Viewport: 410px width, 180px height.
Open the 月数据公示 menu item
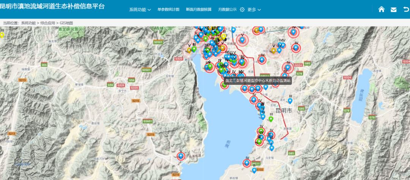(227, 9)
